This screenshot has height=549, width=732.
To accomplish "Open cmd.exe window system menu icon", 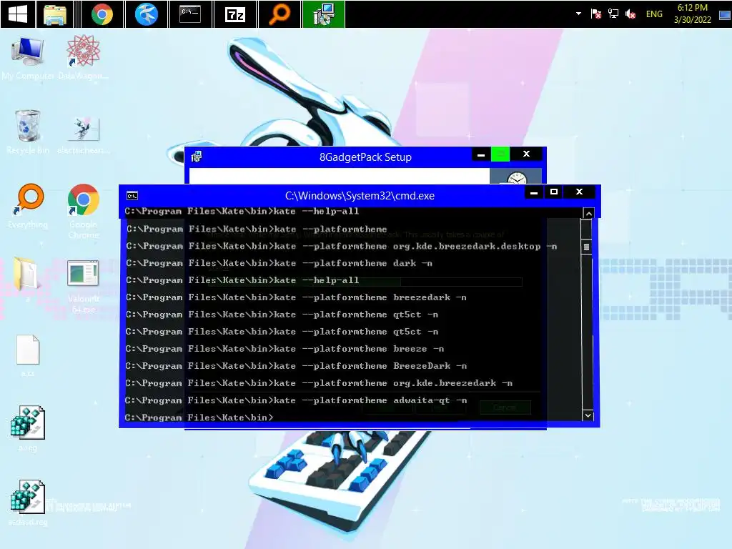I will click(x=132, y=196).
